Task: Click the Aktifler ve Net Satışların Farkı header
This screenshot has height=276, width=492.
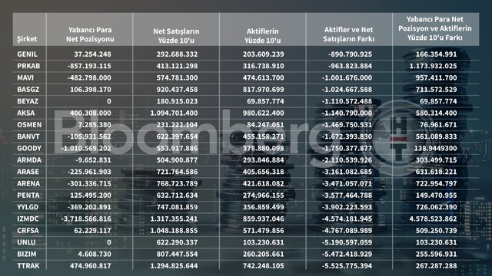Action: pyautogui.click(x=348, y=34)
